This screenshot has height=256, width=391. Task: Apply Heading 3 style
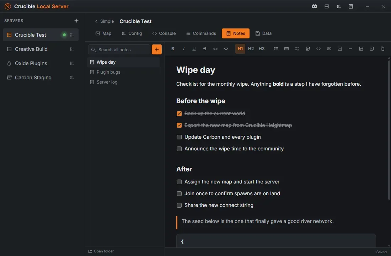(x=262, y=49)
